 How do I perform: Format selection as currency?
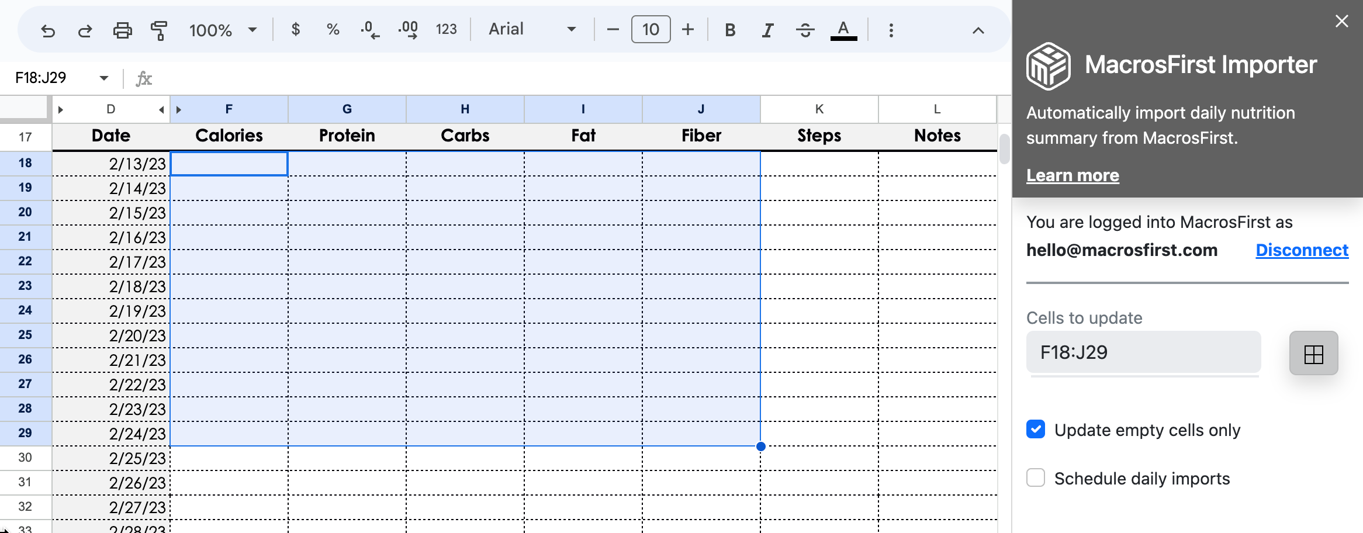296,30
